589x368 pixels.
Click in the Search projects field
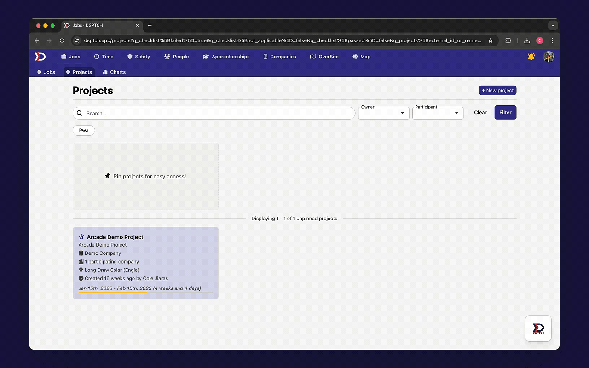pyautogui.click(x=214, y=113)
